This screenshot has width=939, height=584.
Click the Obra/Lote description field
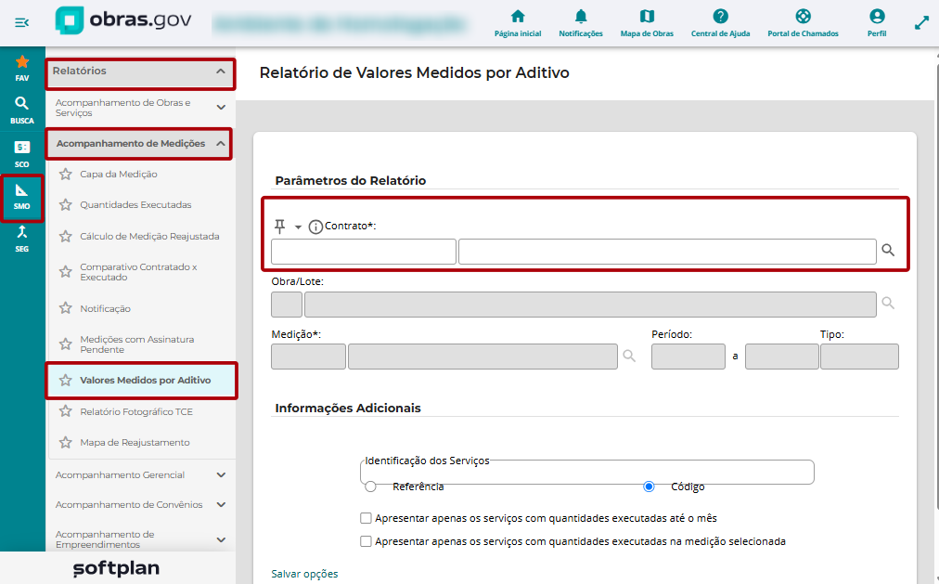tap(590, 305)
